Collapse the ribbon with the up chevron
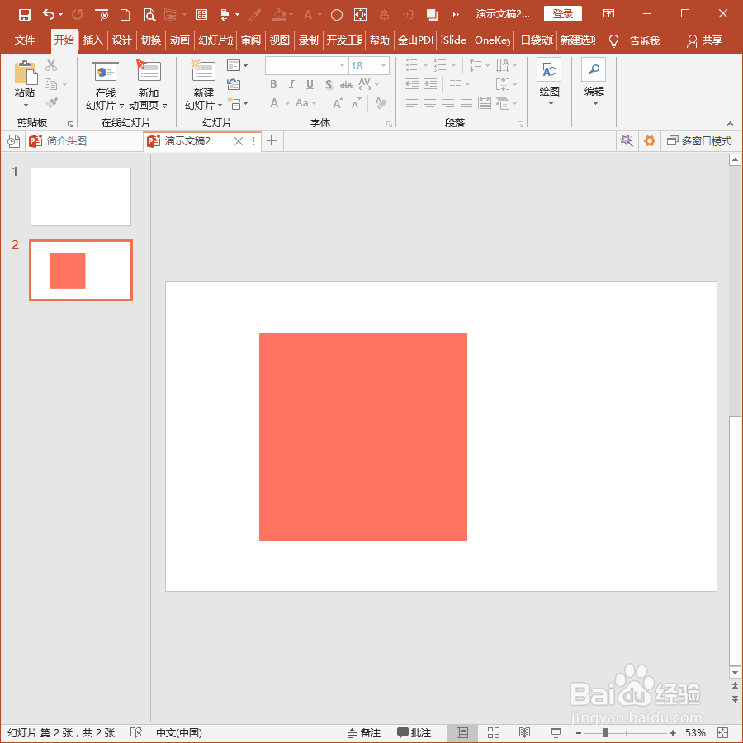This screenshot has width=743, height=743. pyautogui.click(x=731, y=124)
